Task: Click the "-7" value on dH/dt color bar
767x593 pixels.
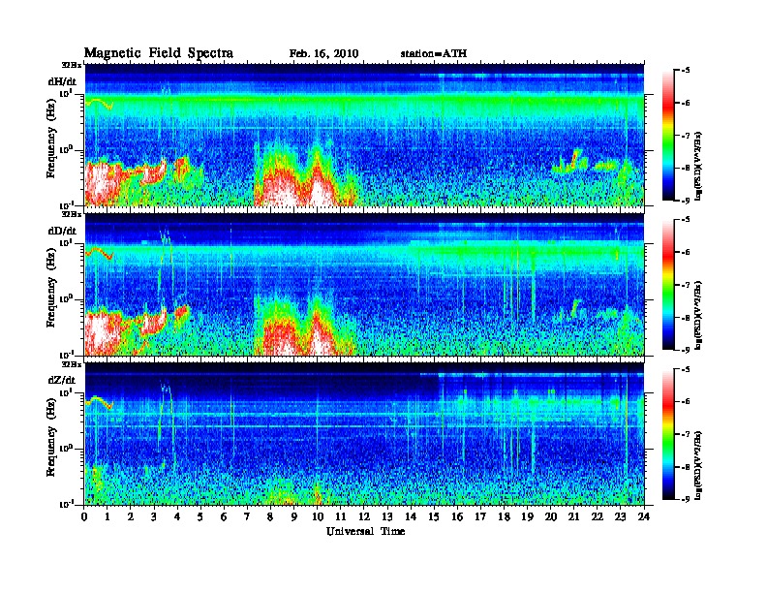Action: click(686, 136)
